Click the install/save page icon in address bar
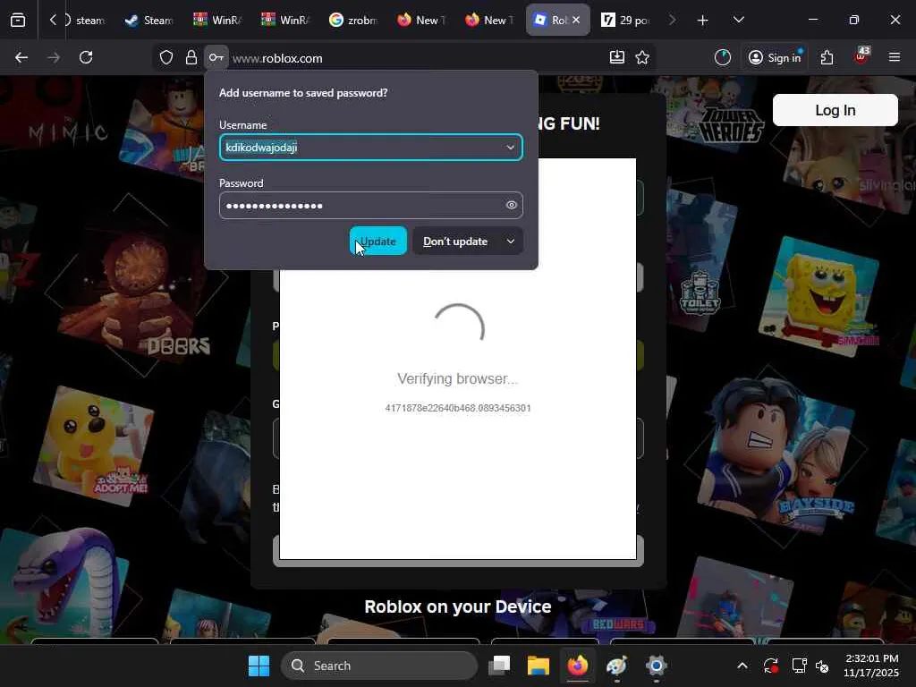Viewport: 916px width, 687px height. coord(617,57)
